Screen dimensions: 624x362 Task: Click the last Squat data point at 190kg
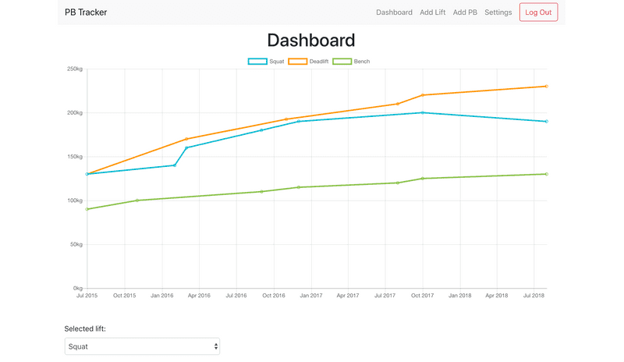547,122
